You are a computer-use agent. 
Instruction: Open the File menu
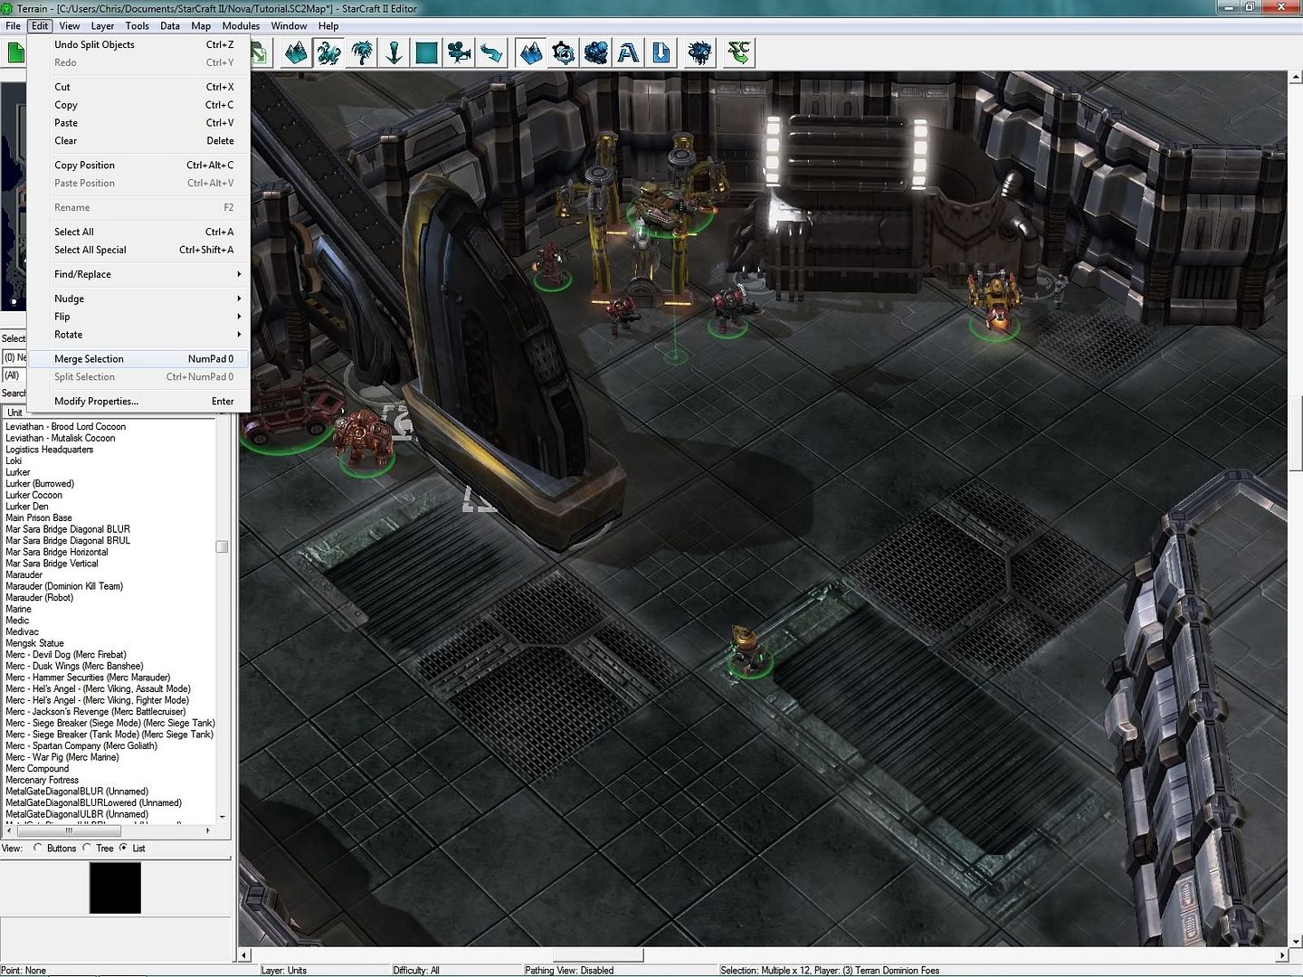tap(13, 25)
